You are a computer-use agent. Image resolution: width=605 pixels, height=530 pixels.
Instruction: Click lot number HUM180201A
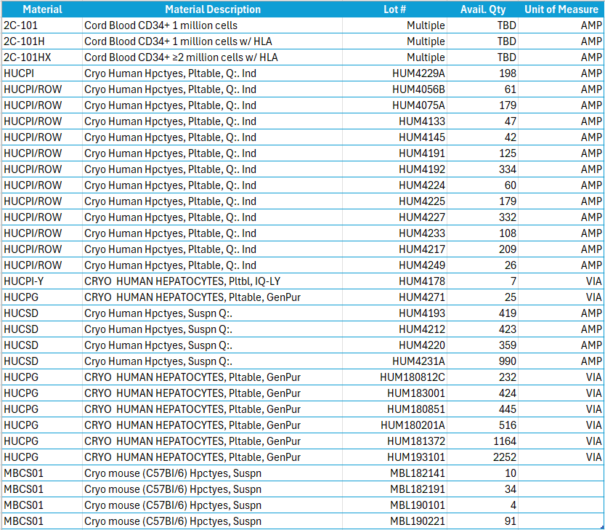[413, 425]
